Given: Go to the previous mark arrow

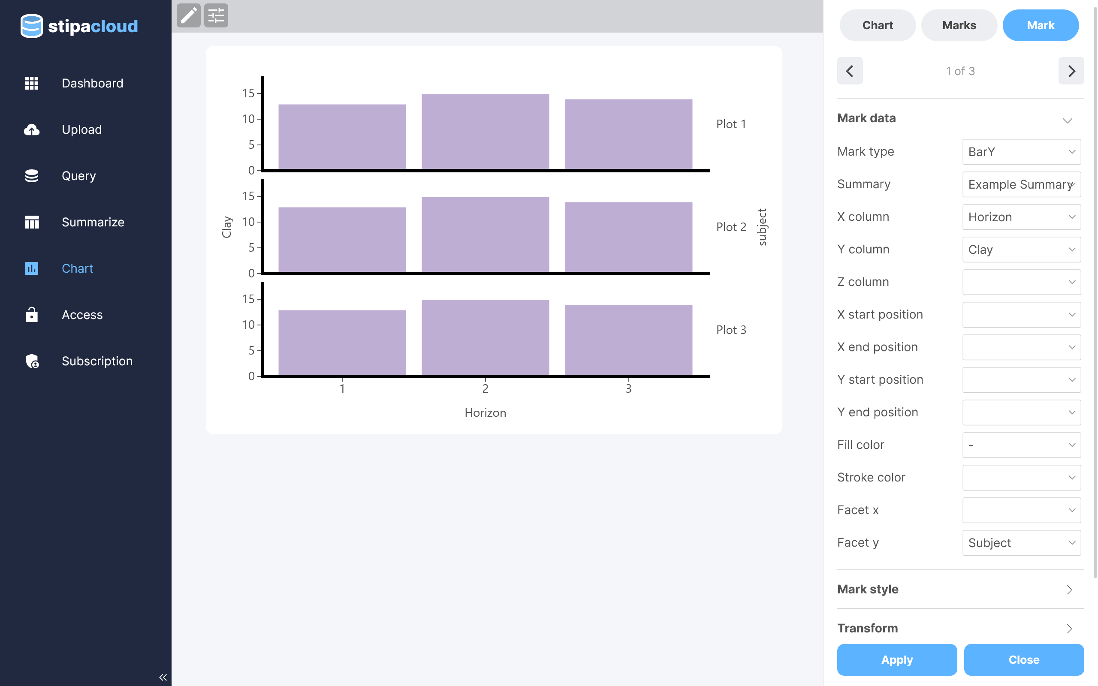Looking at the screenshot, I should (x=849, y=71).
